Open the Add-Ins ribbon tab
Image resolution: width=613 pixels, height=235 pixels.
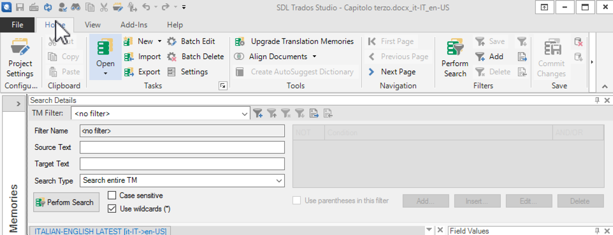[134, 25]
